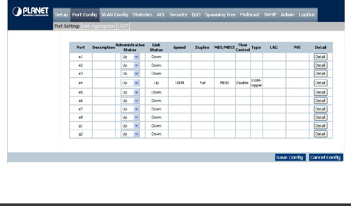Open Administrative Status dropdown for port e1
The image size is (351, 206).
click(130, 57)
